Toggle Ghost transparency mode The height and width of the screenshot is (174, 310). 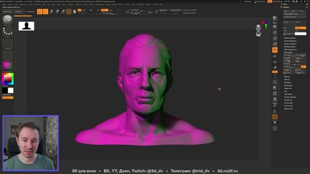pyautogui.click(x=275, y=117)
